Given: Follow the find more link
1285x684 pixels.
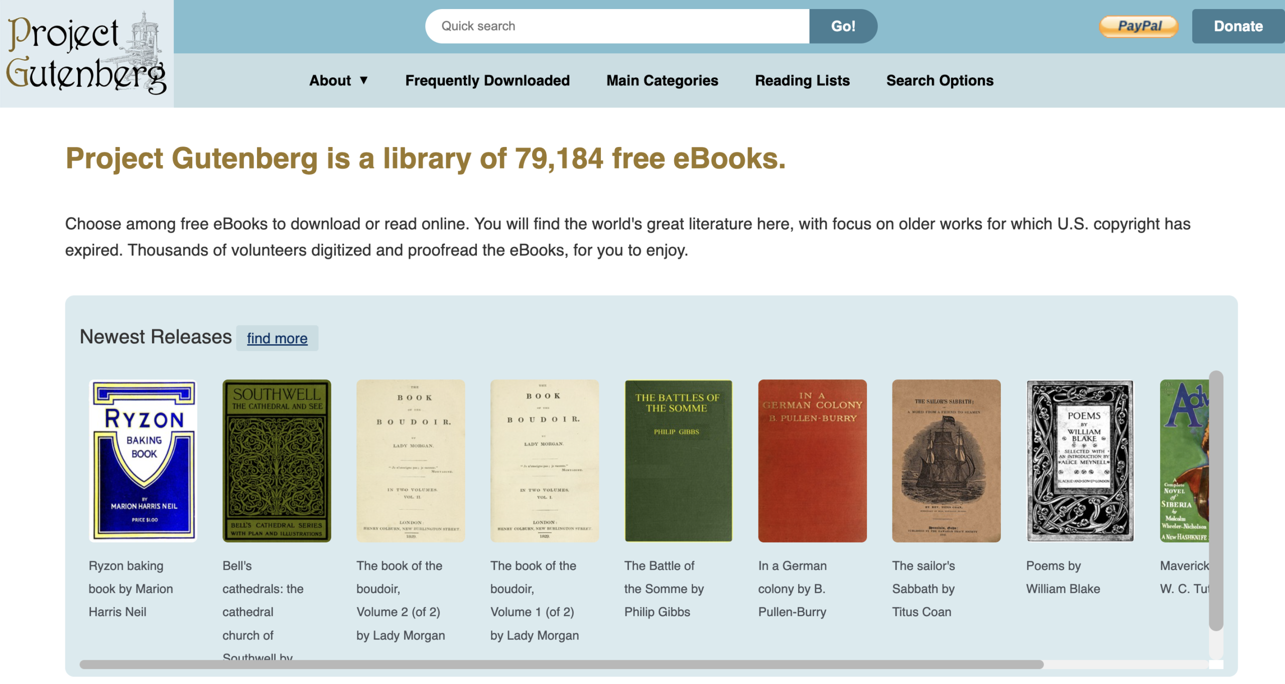Looking at the screenshot, I should point(277,338).
